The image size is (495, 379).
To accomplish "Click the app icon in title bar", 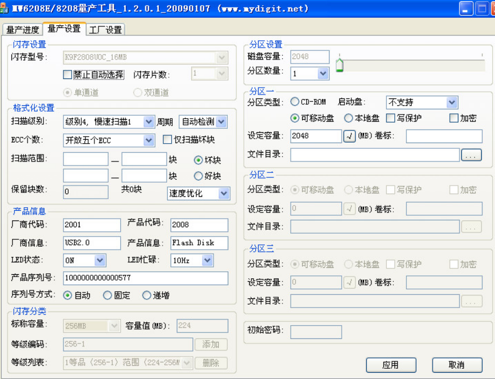I will 6,9.
